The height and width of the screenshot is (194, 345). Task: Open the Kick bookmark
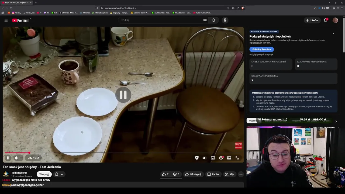pos(54,13)
